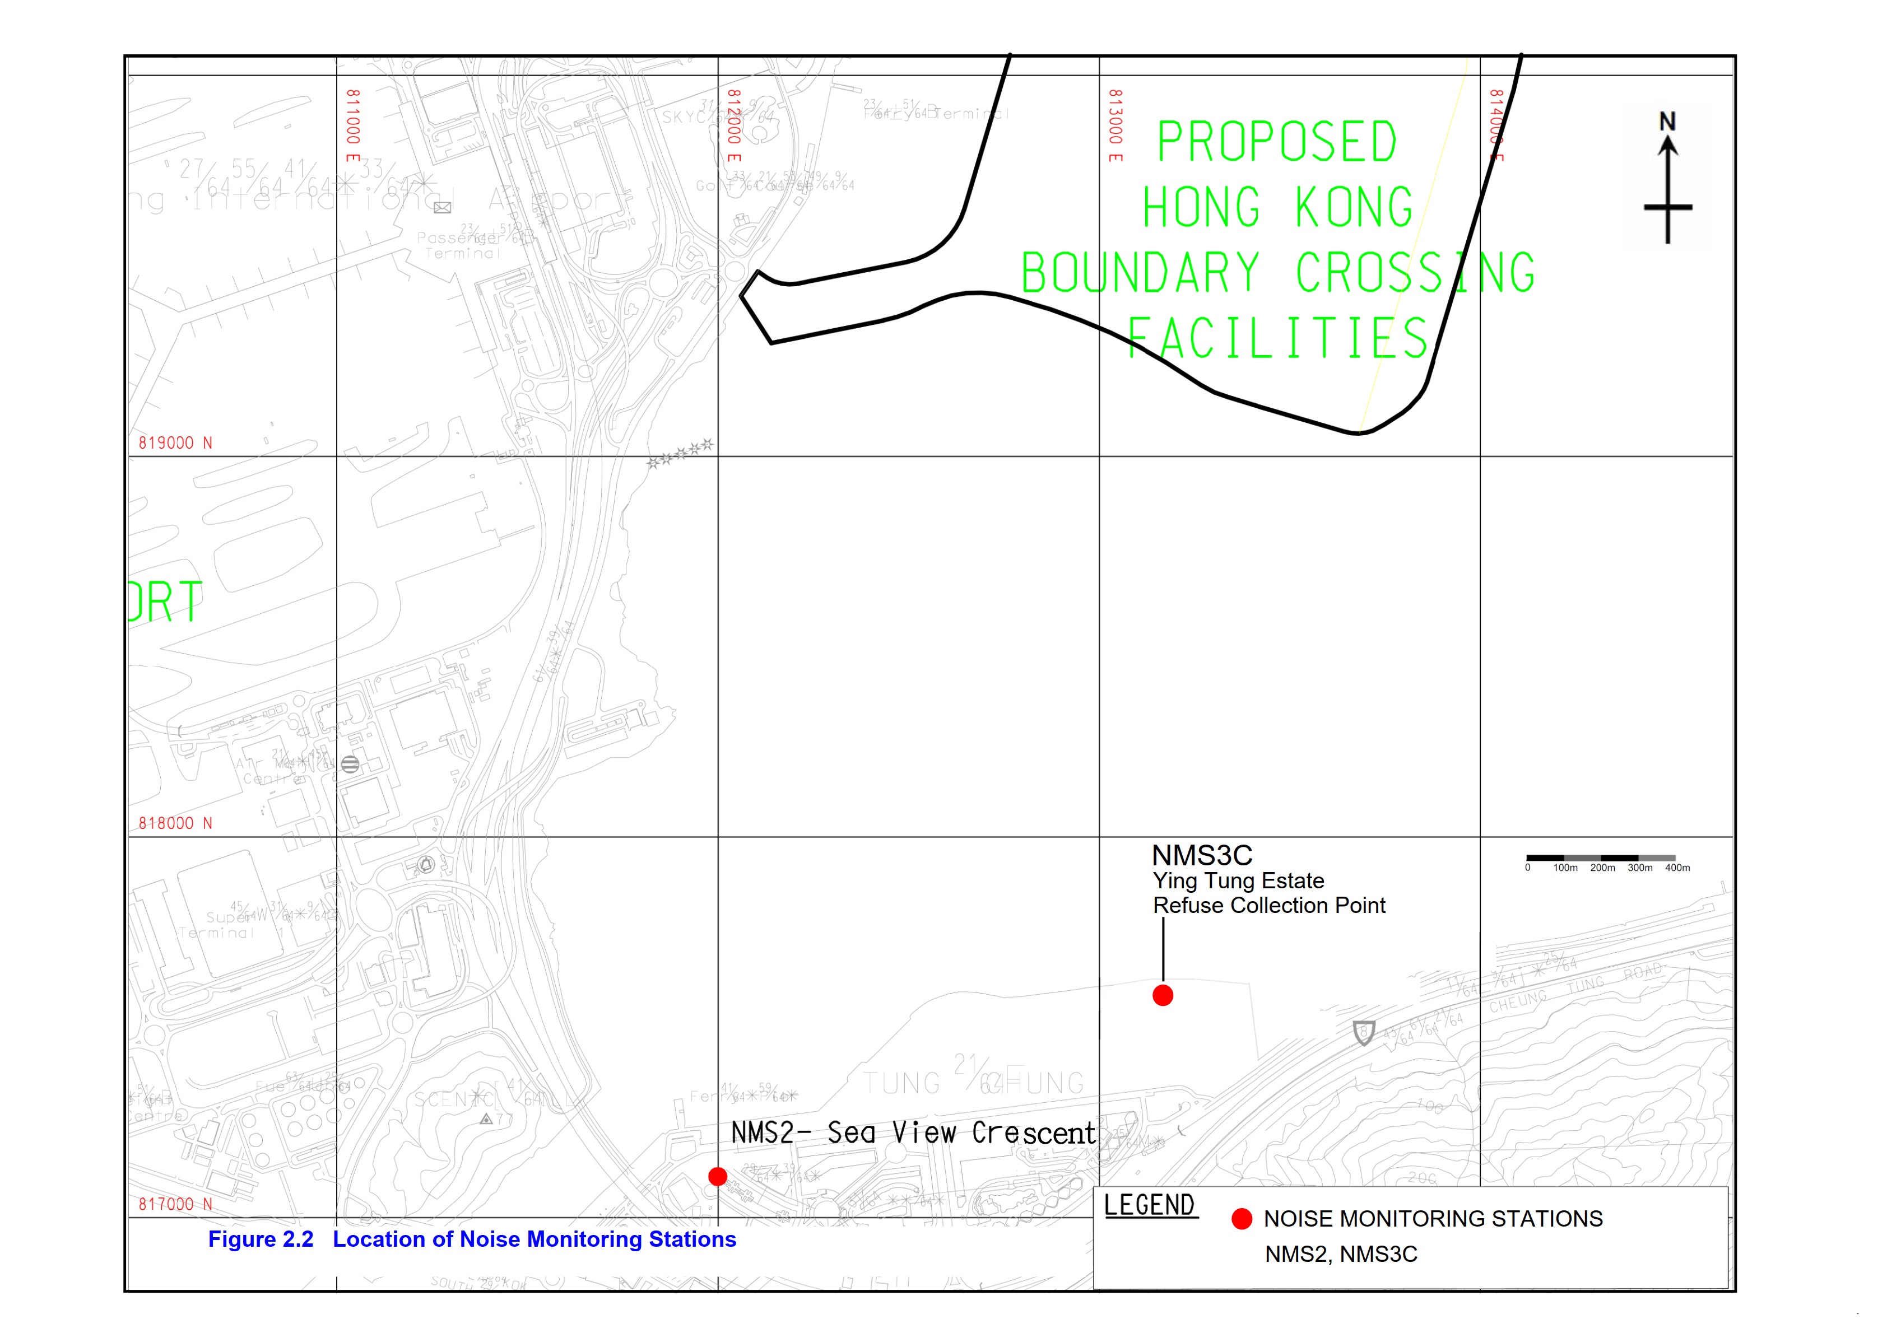Select 'NMS2- Sea View Crescent' label
The width and height of the screenshot is (1887, 1333).
pos(913,1132)
